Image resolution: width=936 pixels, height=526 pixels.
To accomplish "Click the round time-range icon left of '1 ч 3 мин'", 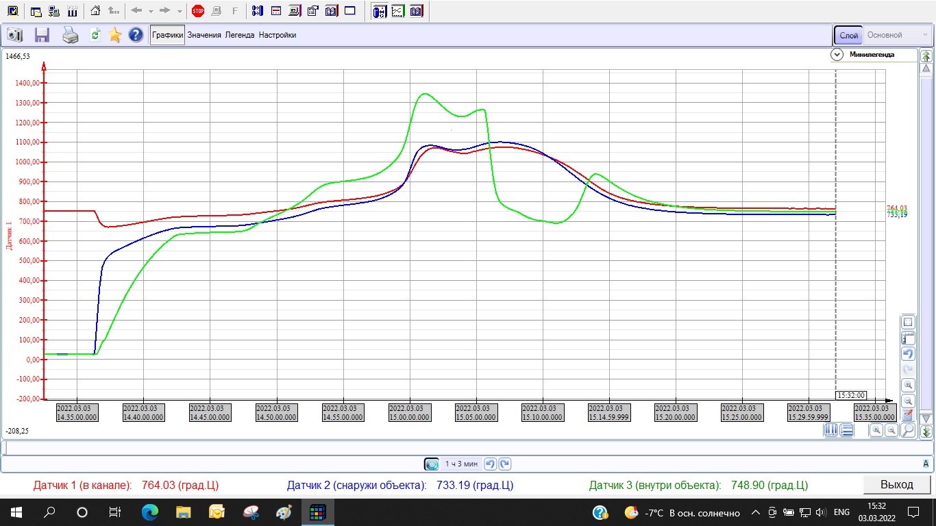I will pos(431,464).
